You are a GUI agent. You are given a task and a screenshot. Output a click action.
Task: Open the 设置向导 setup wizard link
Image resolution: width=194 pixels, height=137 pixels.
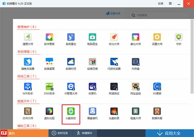(113, 13)
